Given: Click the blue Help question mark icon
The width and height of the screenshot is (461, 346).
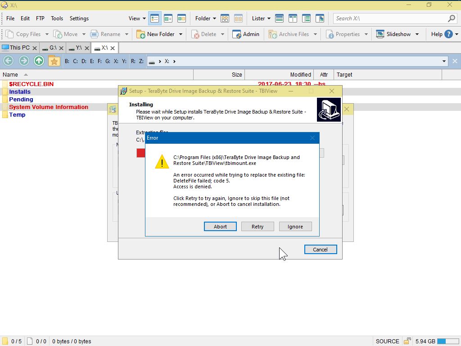Looking at the screenshot, I should 448,34.
